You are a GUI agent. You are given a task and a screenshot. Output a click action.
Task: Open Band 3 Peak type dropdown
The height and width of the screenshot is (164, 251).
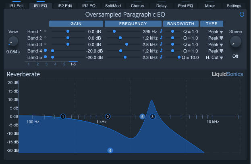click(216, 44)
